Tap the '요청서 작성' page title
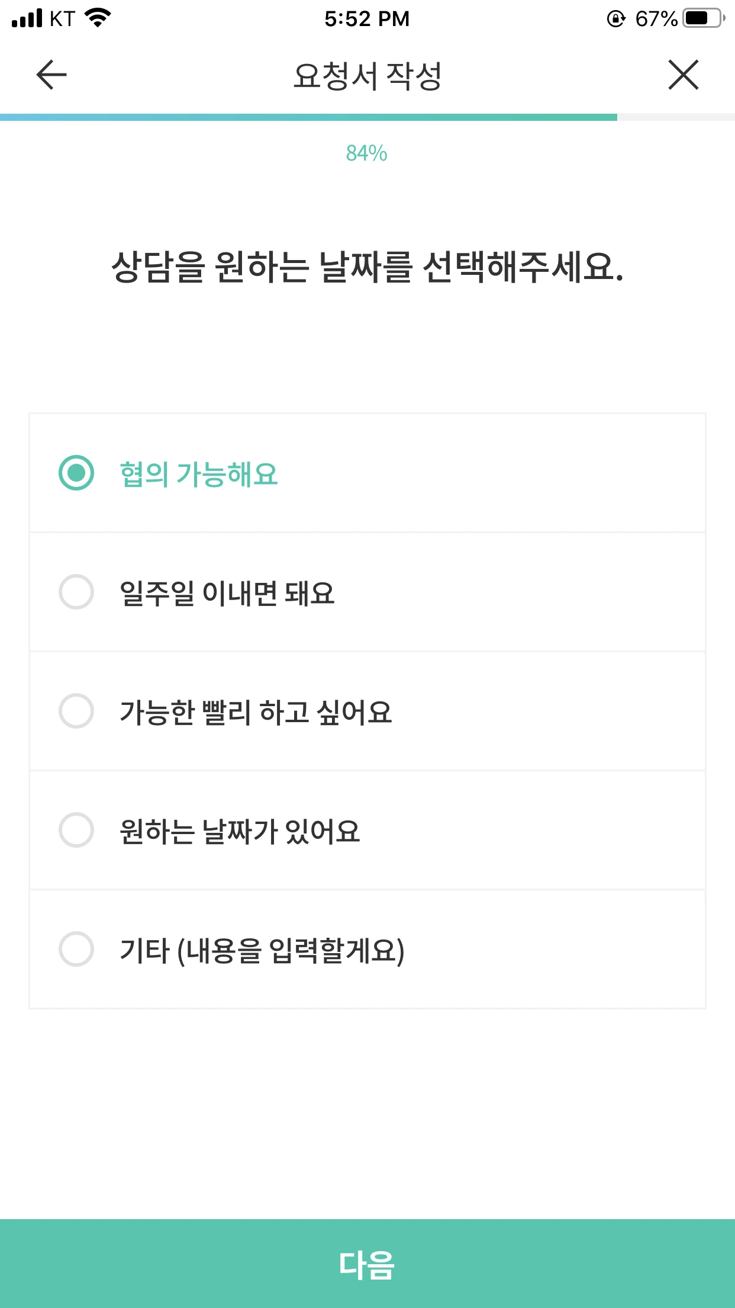Screen dimensions: 735x1308 pos(367,76)
